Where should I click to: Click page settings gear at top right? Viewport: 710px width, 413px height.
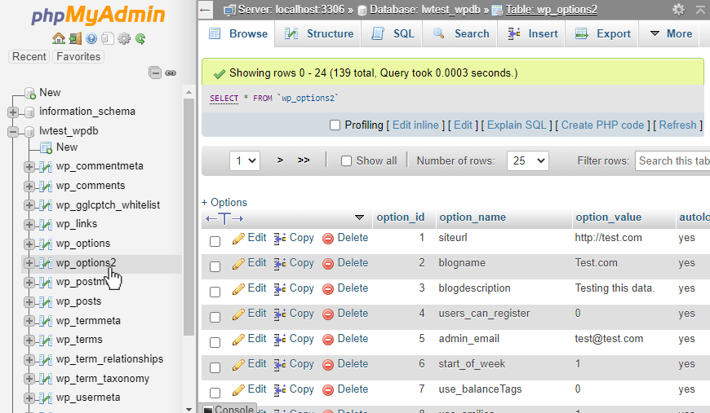[678, 10]
